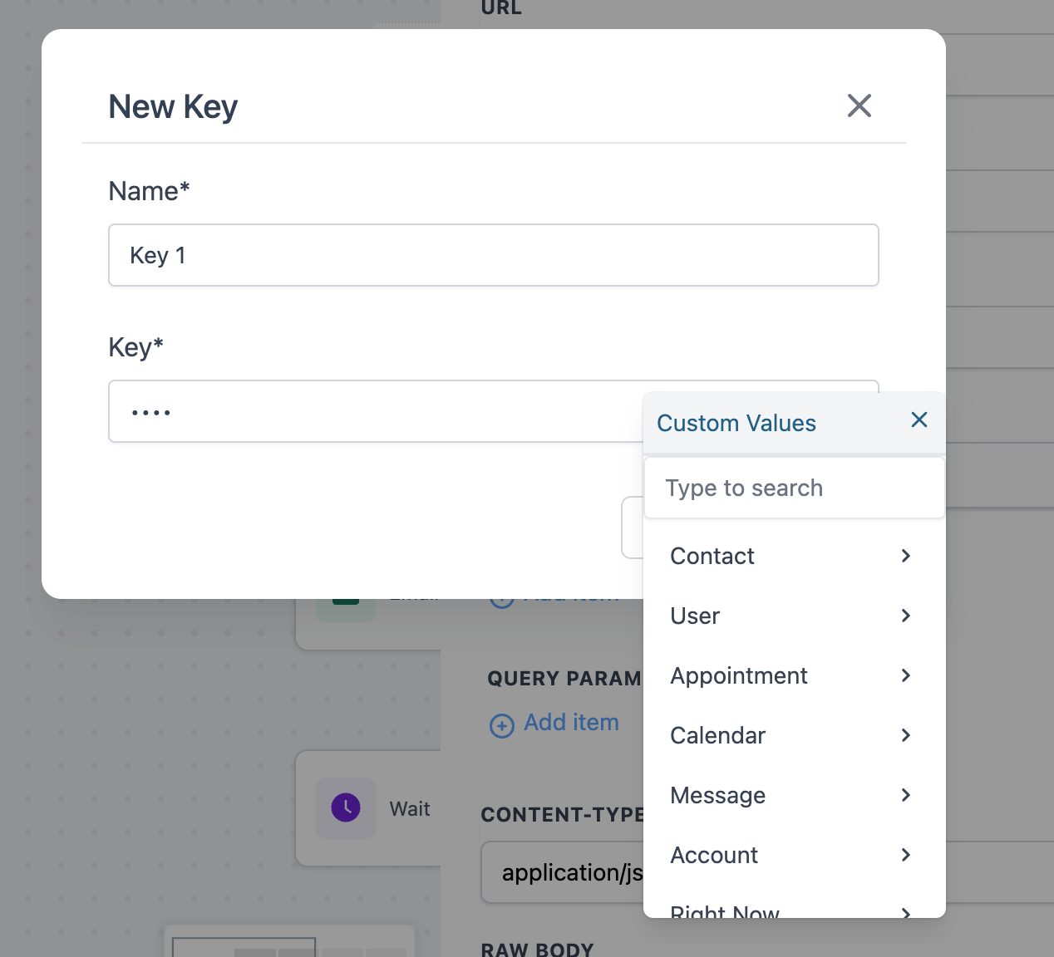Open the Account custom values category
The height and width of the screenshot is (957, 1054).
714,855
